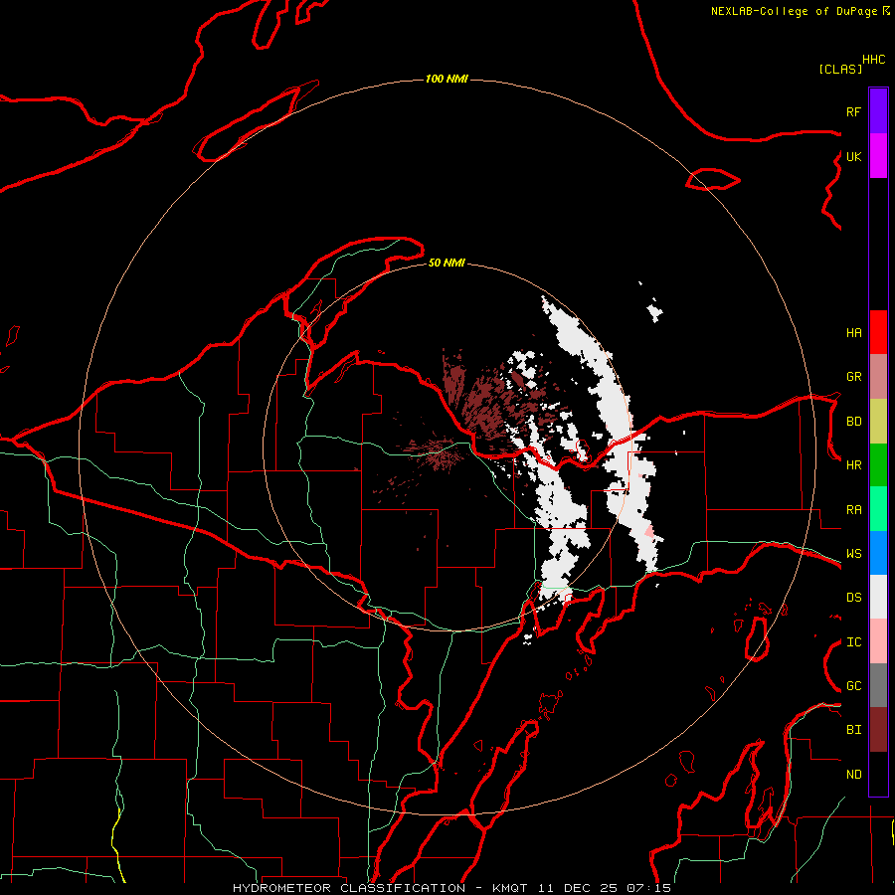The width and height of the screenshot is (895, 895).
Task: Click the KMQT radar site identifier
Action: [x=510, y=888]
